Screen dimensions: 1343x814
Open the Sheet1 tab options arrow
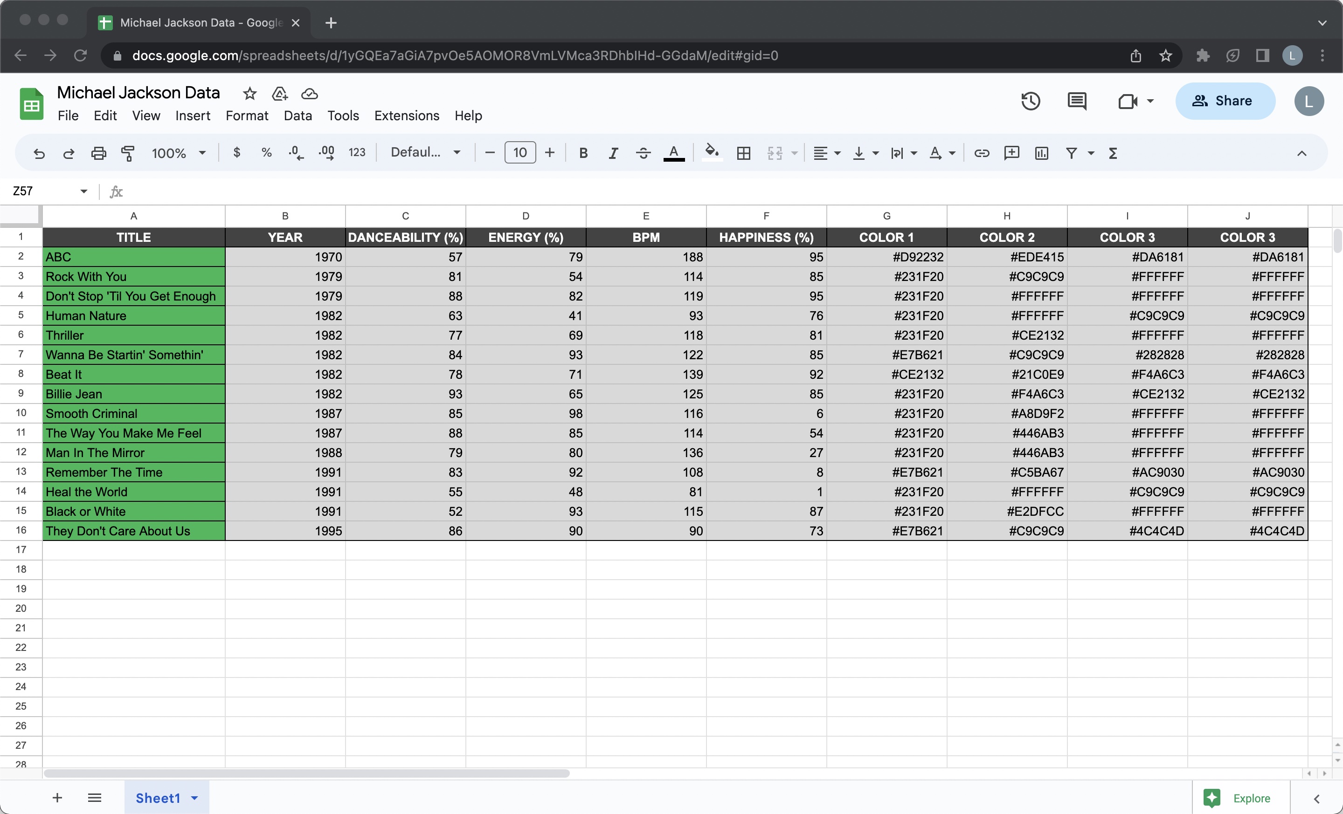point(194,798)
